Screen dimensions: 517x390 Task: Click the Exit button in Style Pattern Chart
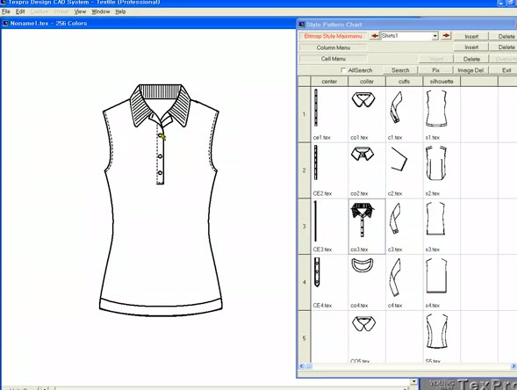click(504, 70)
